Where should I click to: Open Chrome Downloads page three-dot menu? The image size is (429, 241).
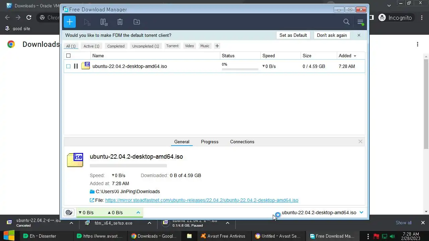[418, 44]
